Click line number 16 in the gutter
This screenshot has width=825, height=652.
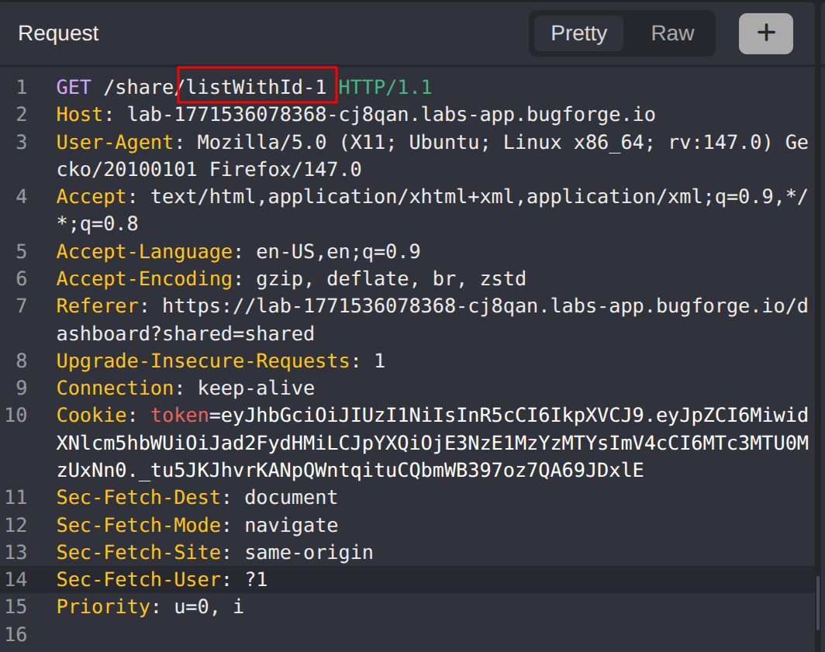tap(17, 635)
